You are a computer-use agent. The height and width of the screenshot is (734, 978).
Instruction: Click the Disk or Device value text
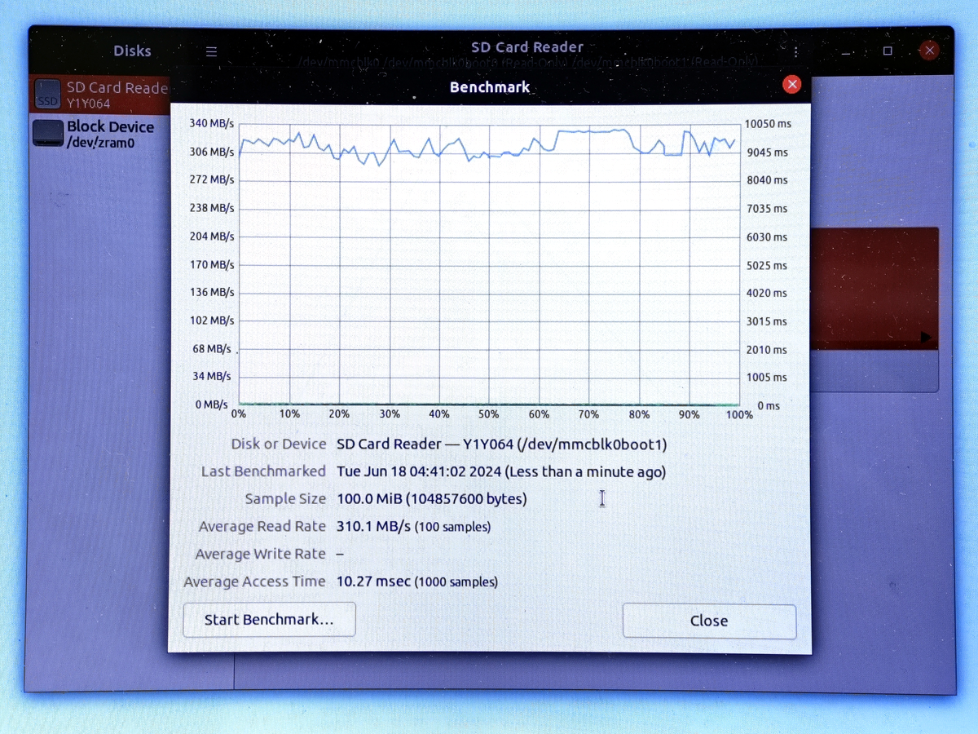pyautogui.click(x=501, y=444)
